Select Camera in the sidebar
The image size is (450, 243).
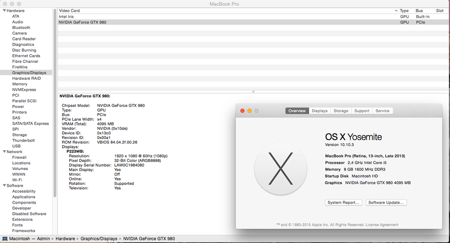coord(19,33)
